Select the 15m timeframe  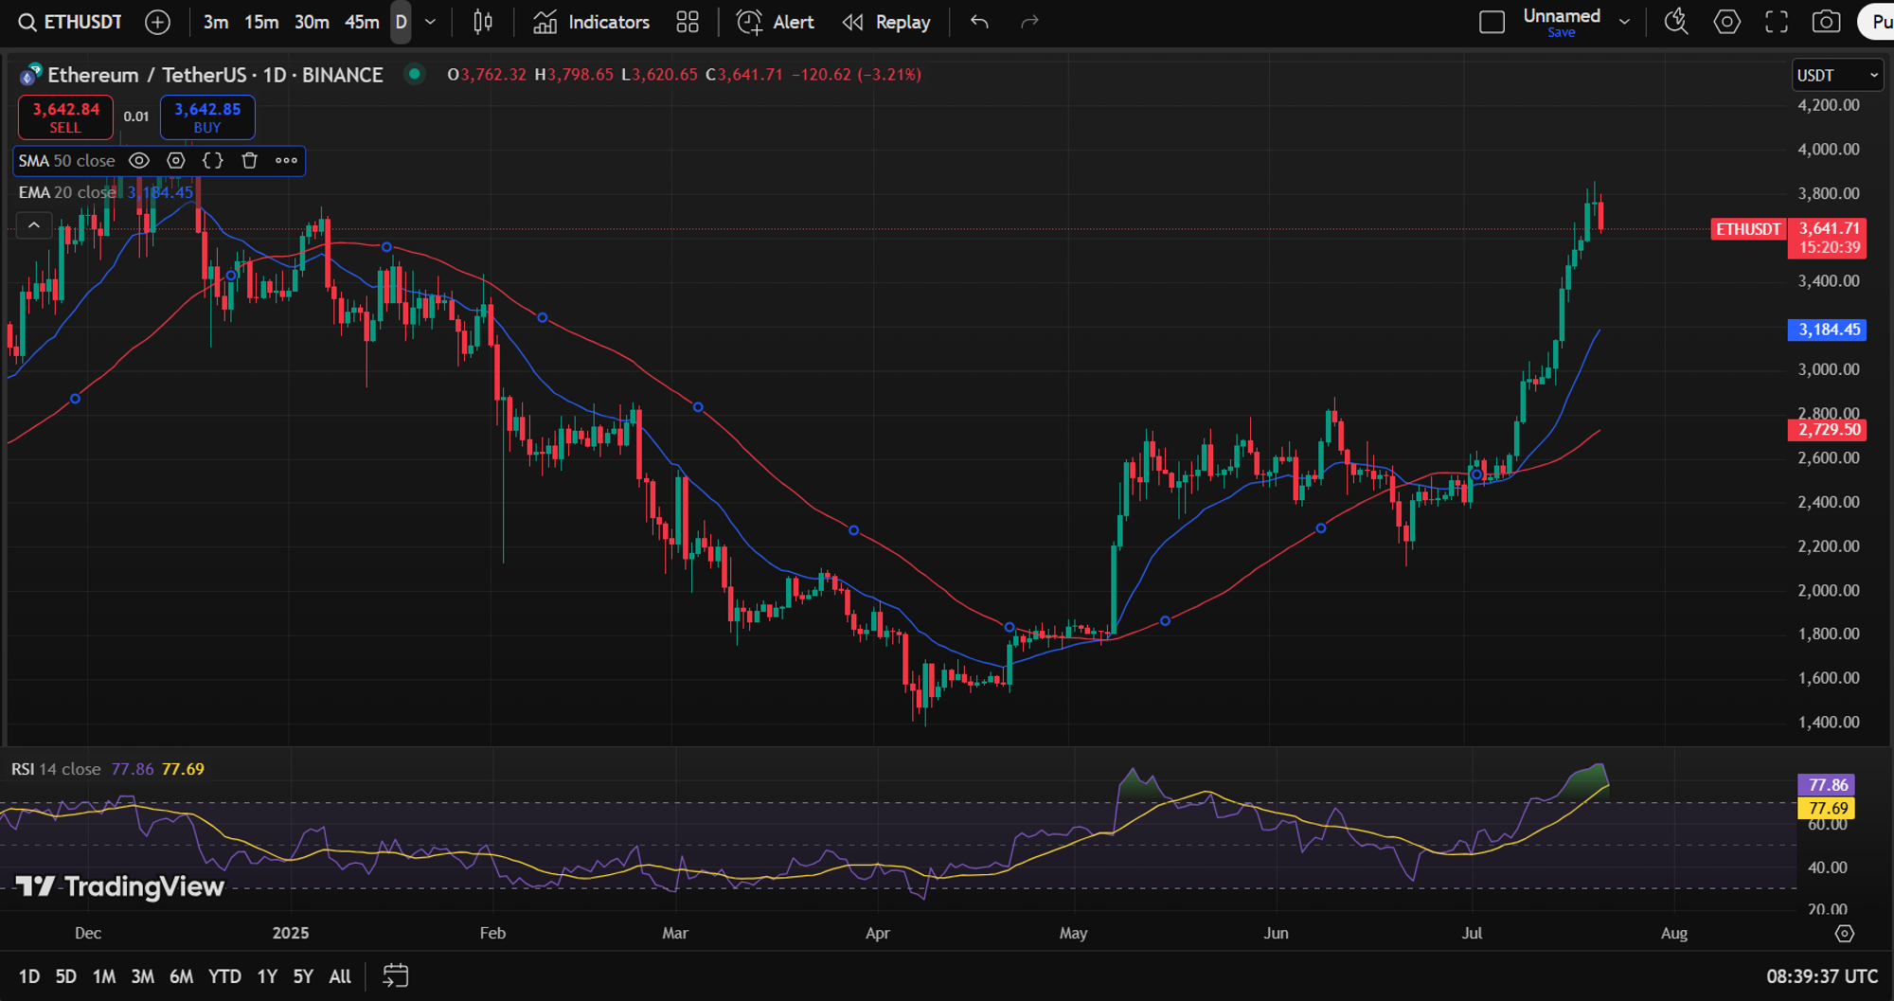[x=261, y=22]
